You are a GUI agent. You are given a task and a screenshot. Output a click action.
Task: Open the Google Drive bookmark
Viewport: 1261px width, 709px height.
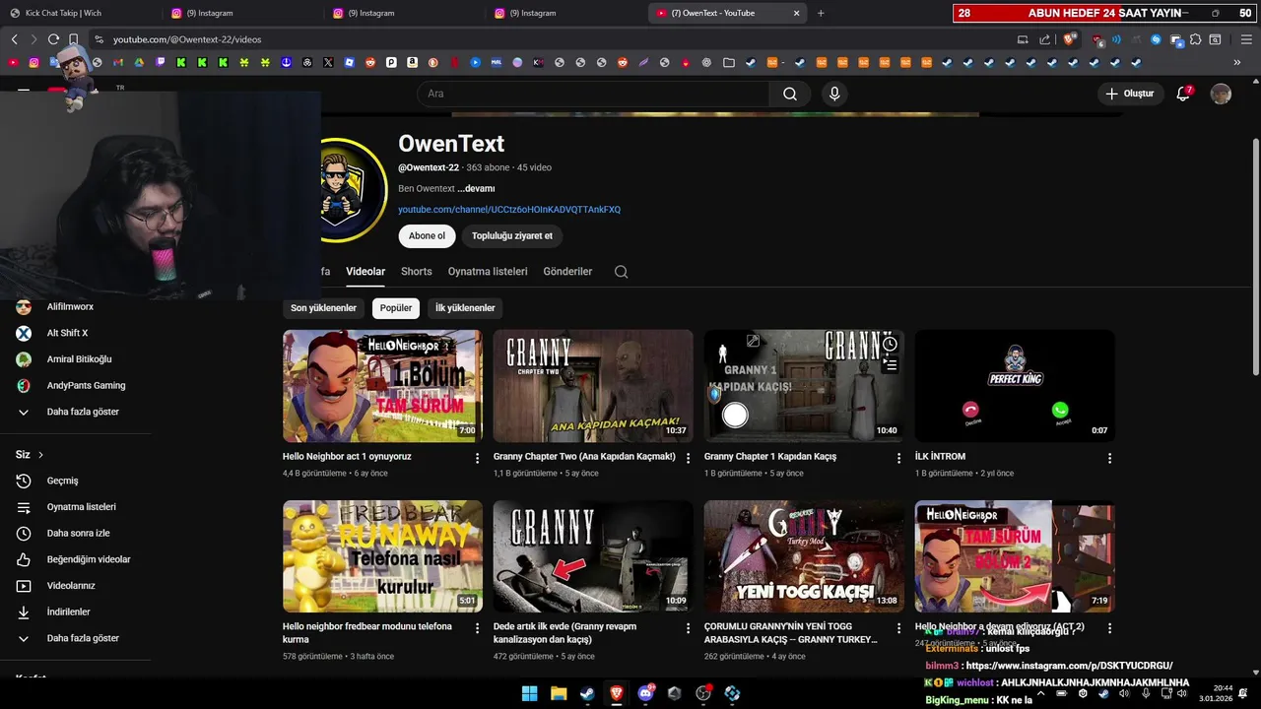coord(139,62)
